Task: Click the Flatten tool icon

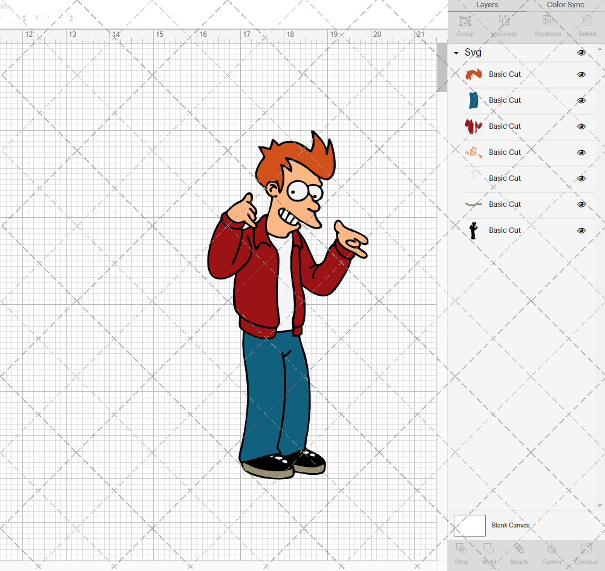Action: tap(551, 549)
